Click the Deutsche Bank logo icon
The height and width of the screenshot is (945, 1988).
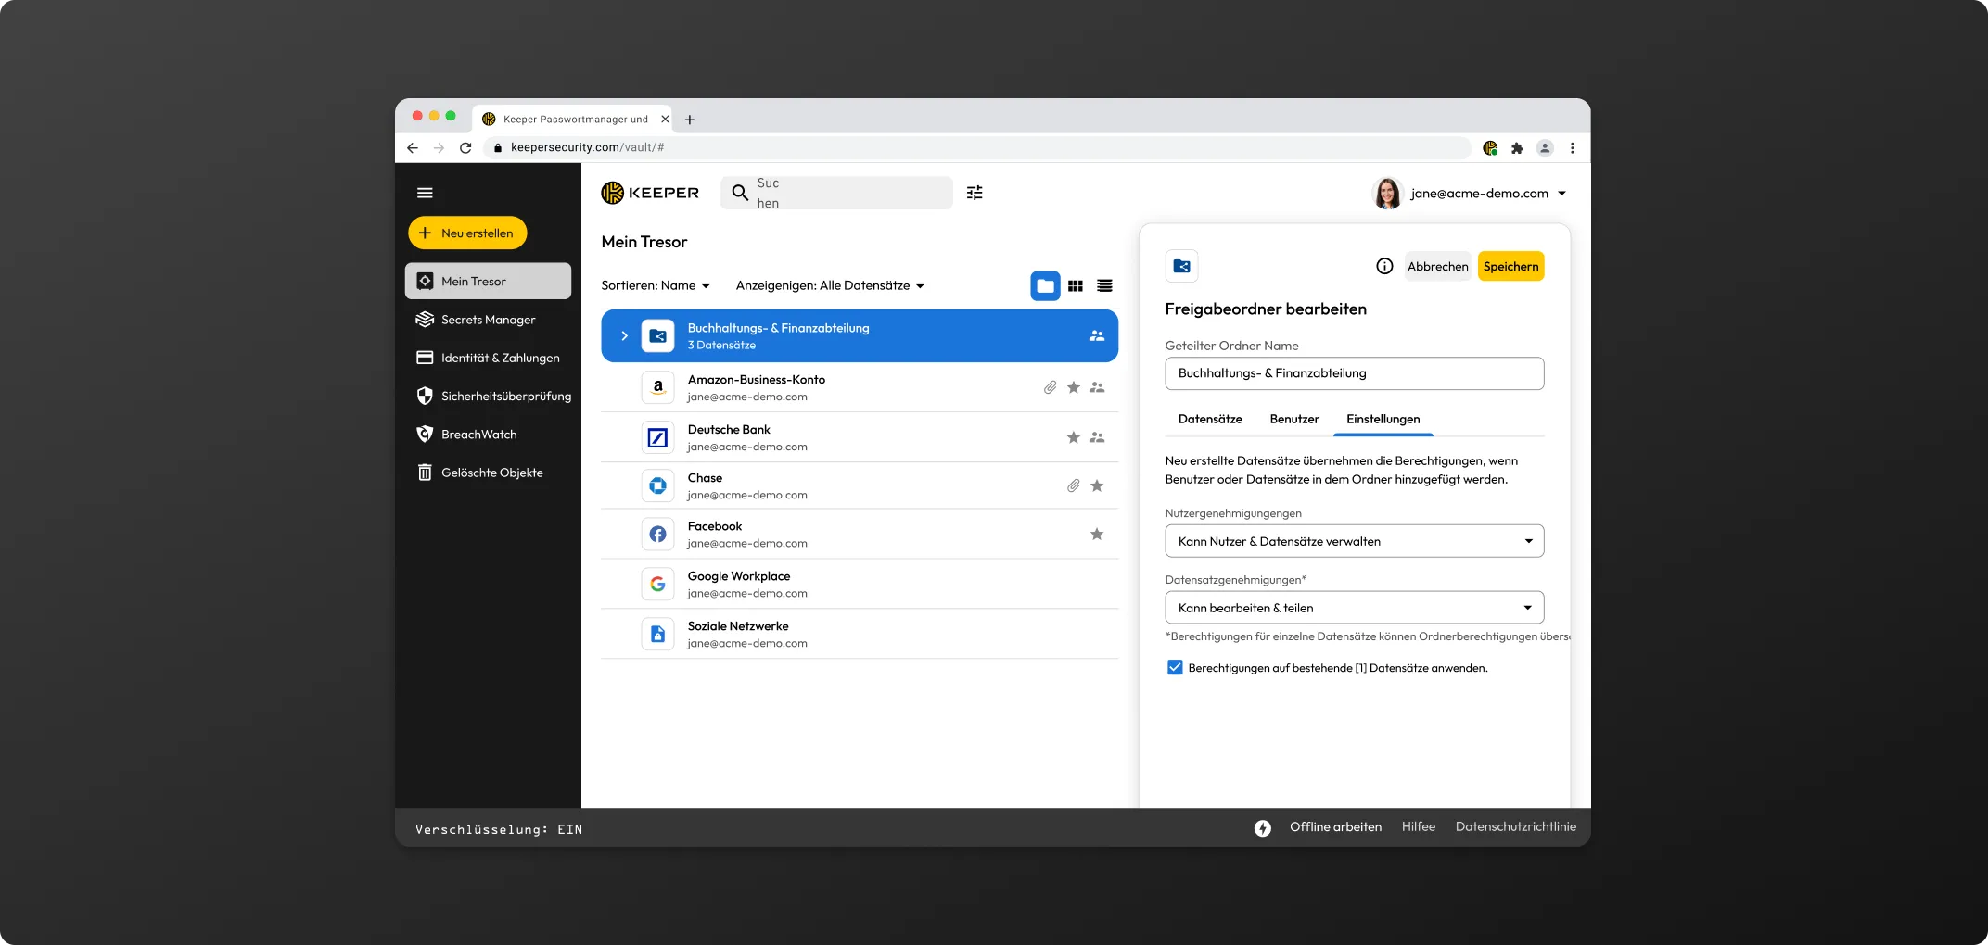pos(657,437)
